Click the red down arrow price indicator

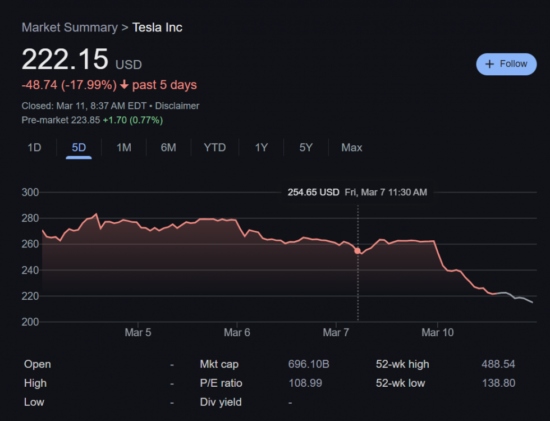pos(124,85)
